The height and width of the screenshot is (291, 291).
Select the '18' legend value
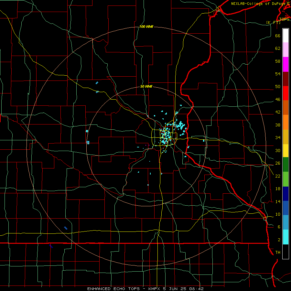click(x=278, y=189)
